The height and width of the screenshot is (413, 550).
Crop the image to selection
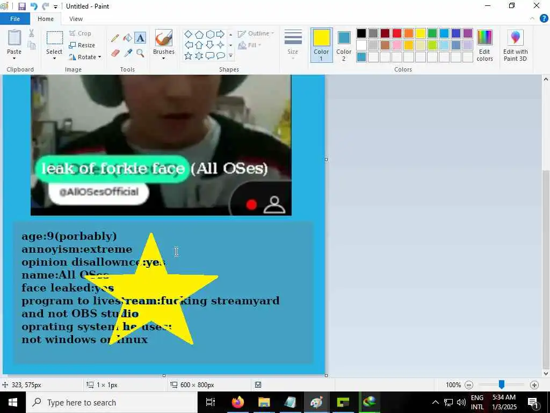point(81,33)
